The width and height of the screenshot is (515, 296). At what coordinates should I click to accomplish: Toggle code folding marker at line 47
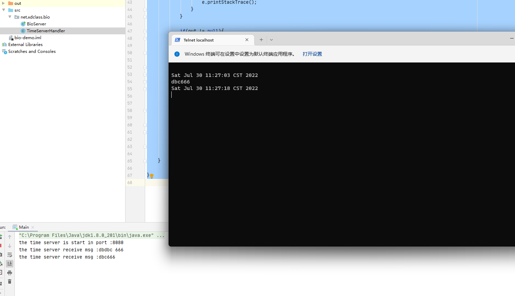tap(145, 31)
